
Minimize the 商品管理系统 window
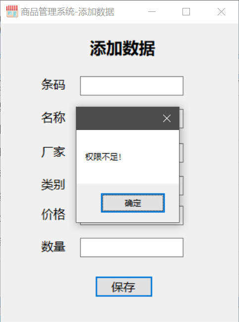click(x=152, y=12)
